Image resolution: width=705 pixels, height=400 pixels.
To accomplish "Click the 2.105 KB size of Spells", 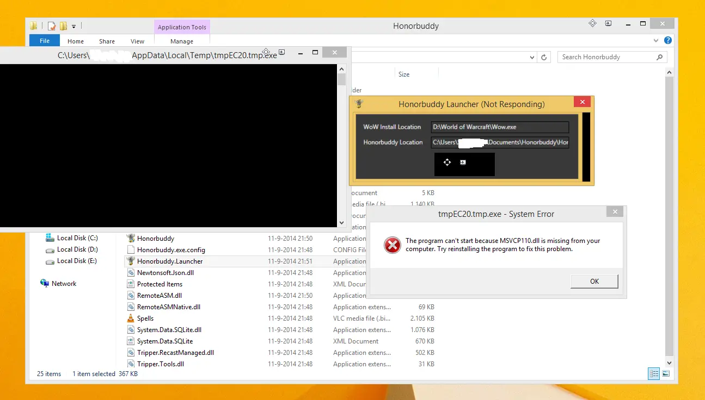I will [422, 318].
